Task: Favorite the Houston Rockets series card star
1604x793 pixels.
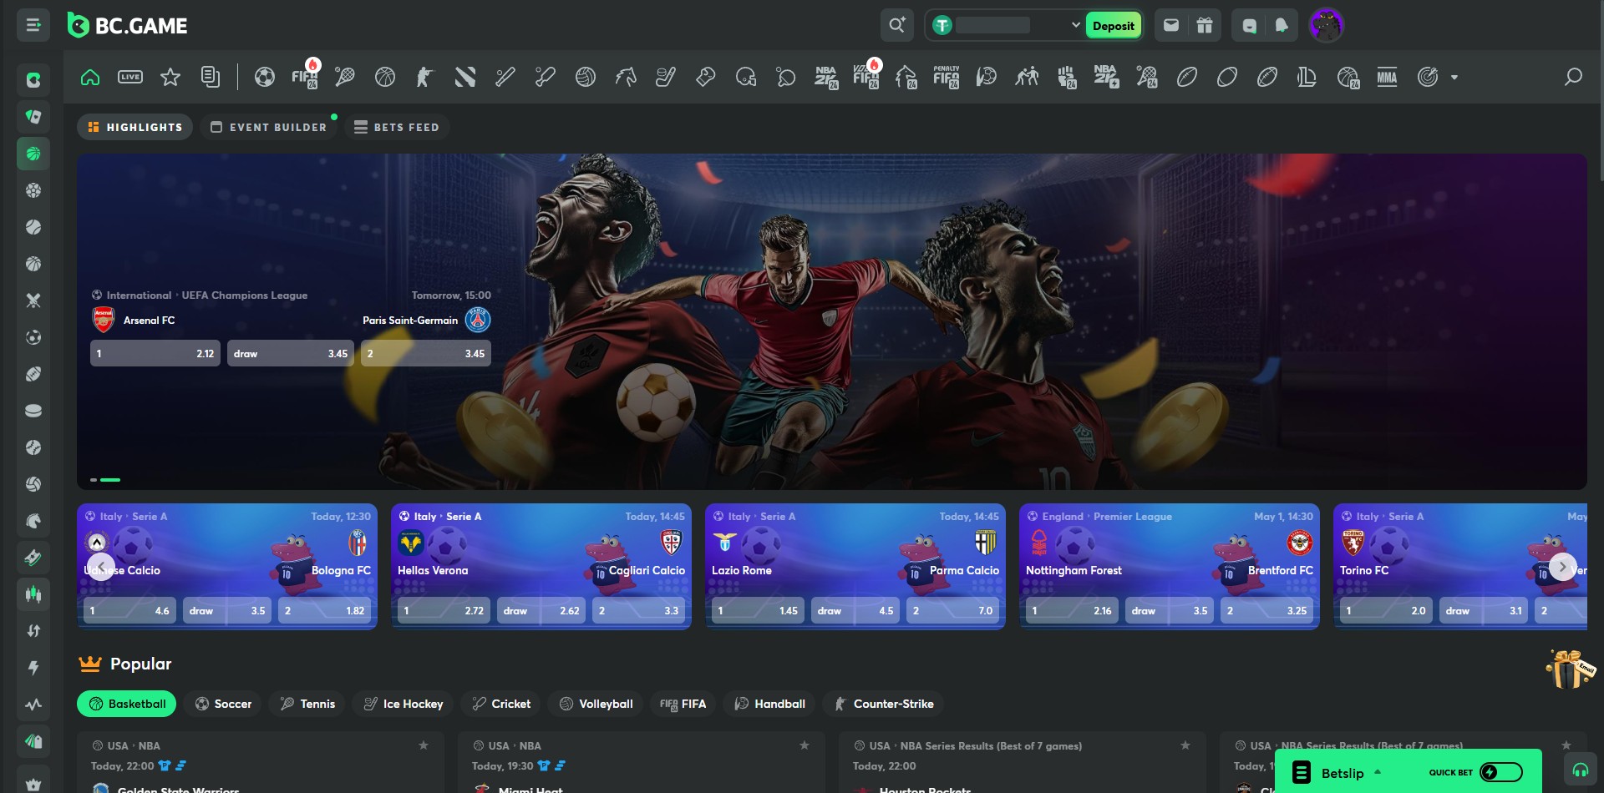Action: pos(1185,745)
